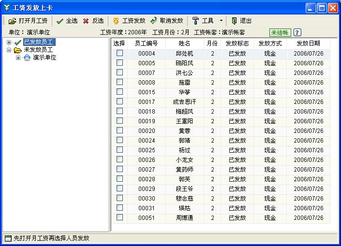The image size is (341, 246).
Task: Collapse the 未发放员工 tree node
Action: click(9, 50)
